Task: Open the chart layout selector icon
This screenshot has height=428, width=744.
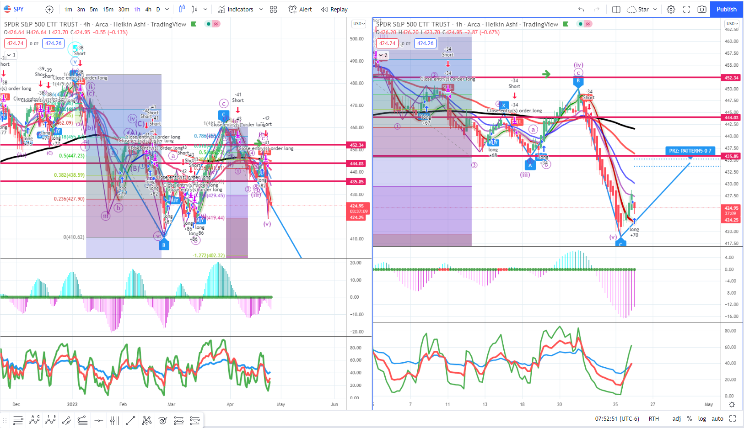Action: (x=616, y=9)
